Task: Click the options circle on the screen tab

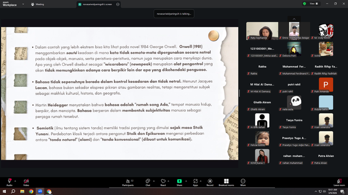Action: pyautogui.click(x=117, y=4)
